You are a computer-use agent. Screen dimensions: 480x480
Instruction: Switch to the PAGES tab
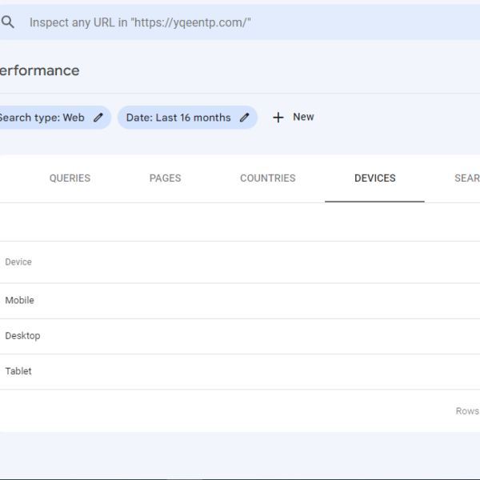(x=166, y=178)
